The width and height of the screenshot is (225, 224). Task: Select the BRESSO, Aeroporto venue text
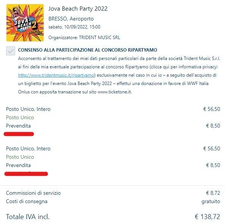71,19
